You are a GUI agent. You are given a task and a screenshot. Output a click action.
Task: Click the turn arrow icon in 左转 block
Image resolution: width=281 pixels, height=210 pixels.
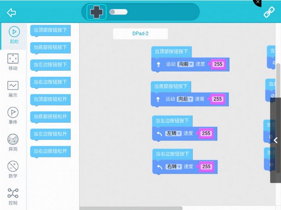(x=159, y=134)
